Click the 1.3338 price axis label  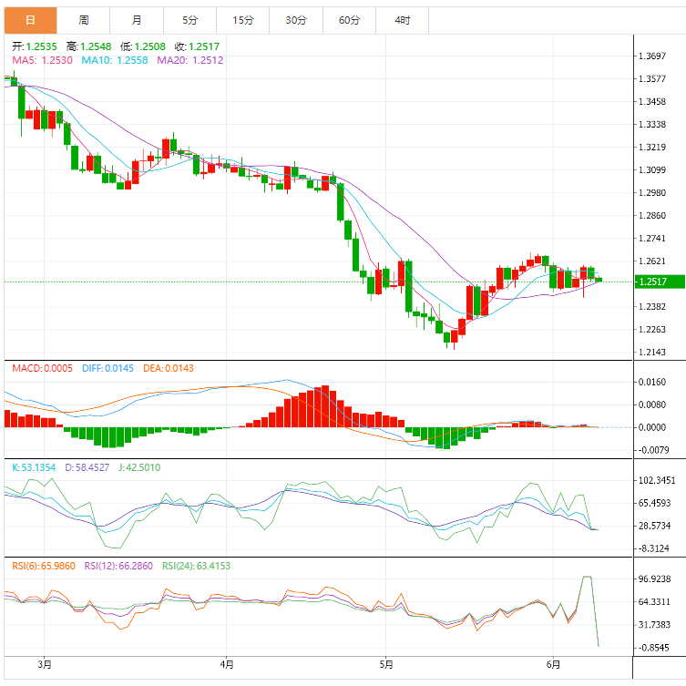[x=652, y=124]
